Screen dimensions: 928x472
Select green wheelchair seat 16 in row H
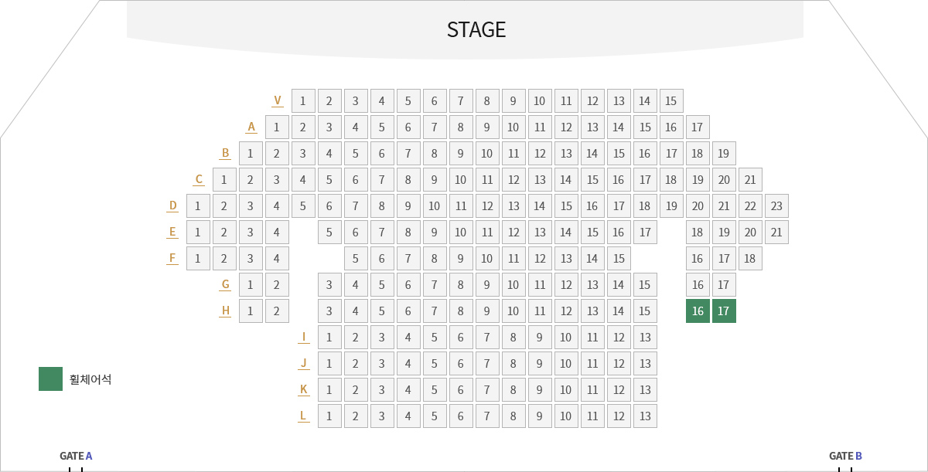(698, 311)
